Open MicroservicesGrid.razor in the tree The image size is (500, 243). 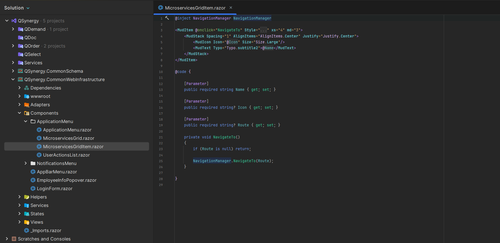[69, 138]
